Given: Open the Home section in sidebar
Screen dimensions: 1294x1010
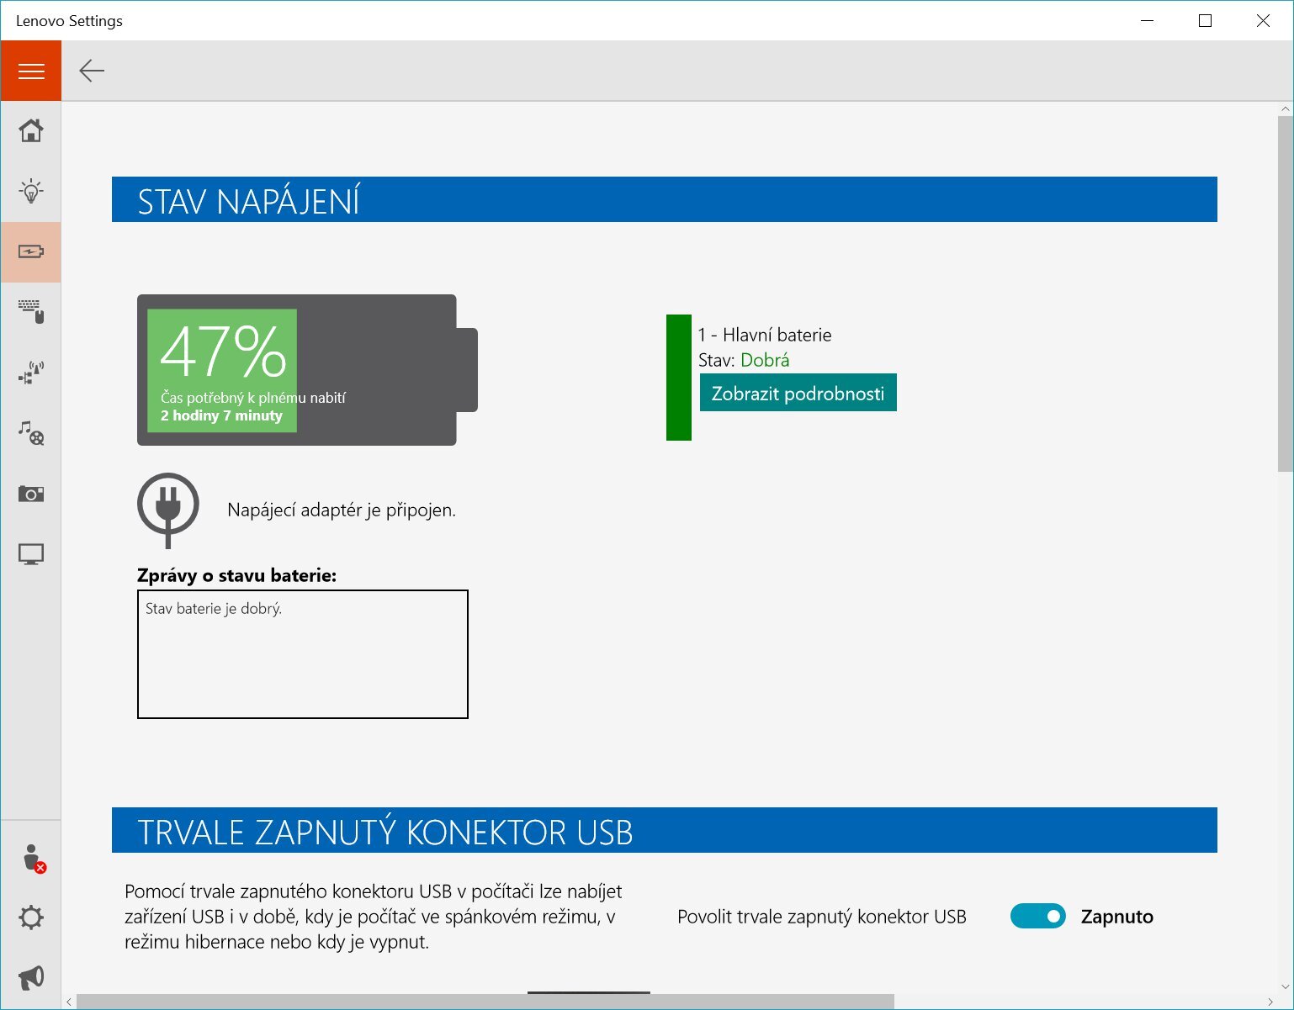Looking at the screenshot, I should click(31, 131).
